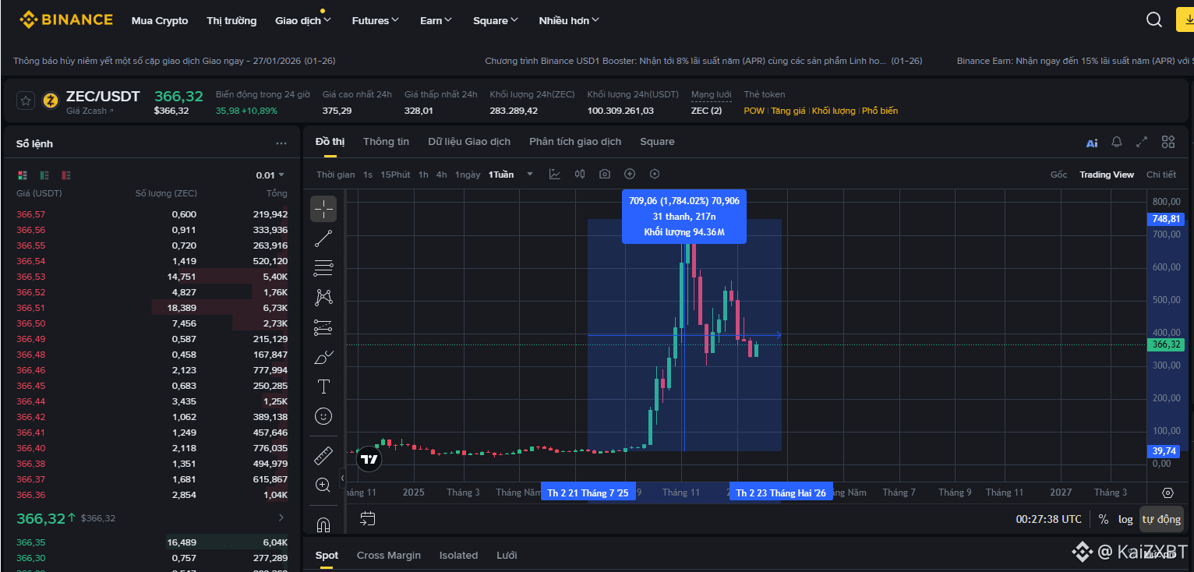This screenshot has height=572, width=1194.
Task: Select the text annotation tool
Action: [323, 387]
